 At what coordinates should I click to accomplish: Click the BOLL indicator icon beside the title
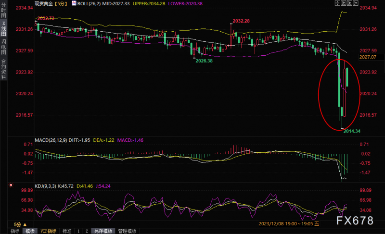pyautogui.click(x=74, y=3)
